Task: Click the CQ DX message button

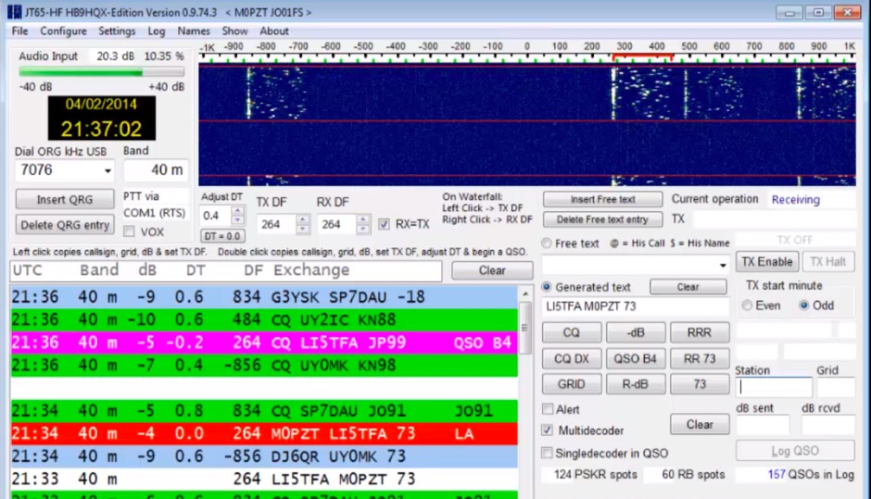Action: pos(571,358)
